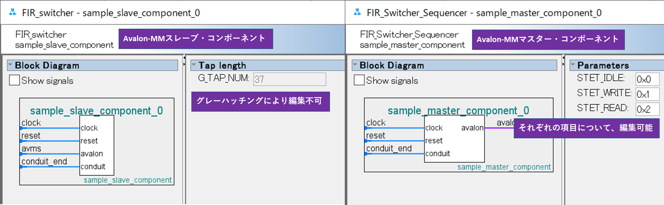Select the avms port on slave block
Image resolution: width=664 pixels, height=205 pixels.
click(x=31, y=149)
